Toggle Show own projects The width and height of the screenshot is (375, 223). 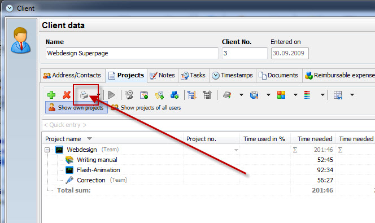tap(76, 108)
